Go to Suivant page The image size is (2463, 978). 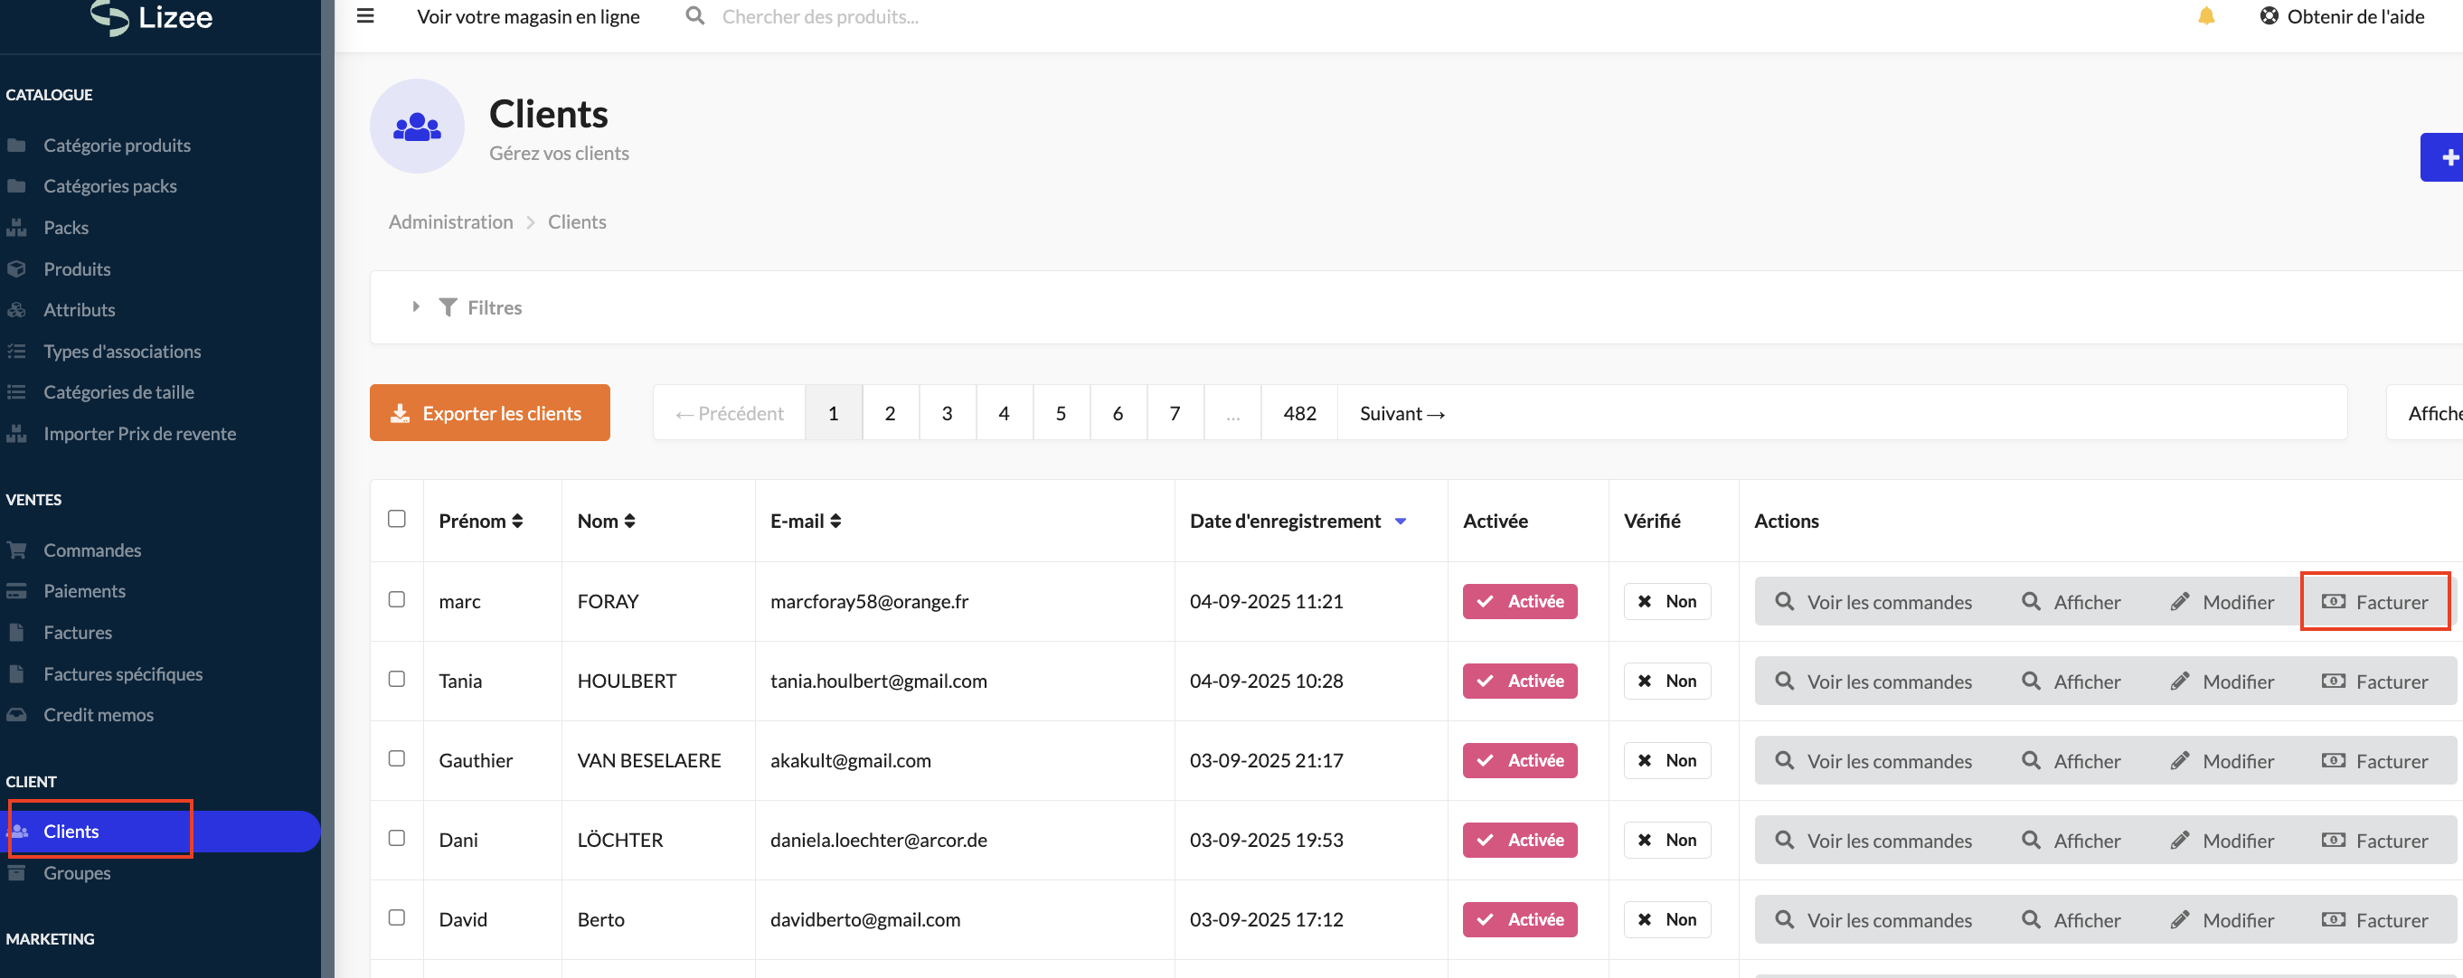pyautogui.click(x=1401, y=413)
